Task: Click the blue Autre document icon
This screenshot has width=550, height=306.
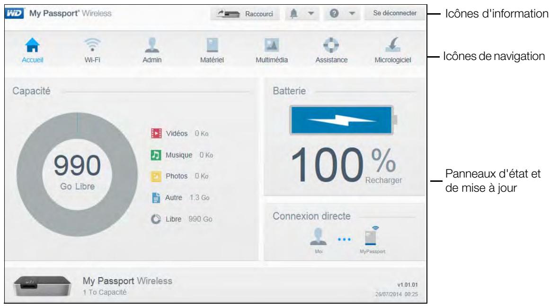Action: 156,198
